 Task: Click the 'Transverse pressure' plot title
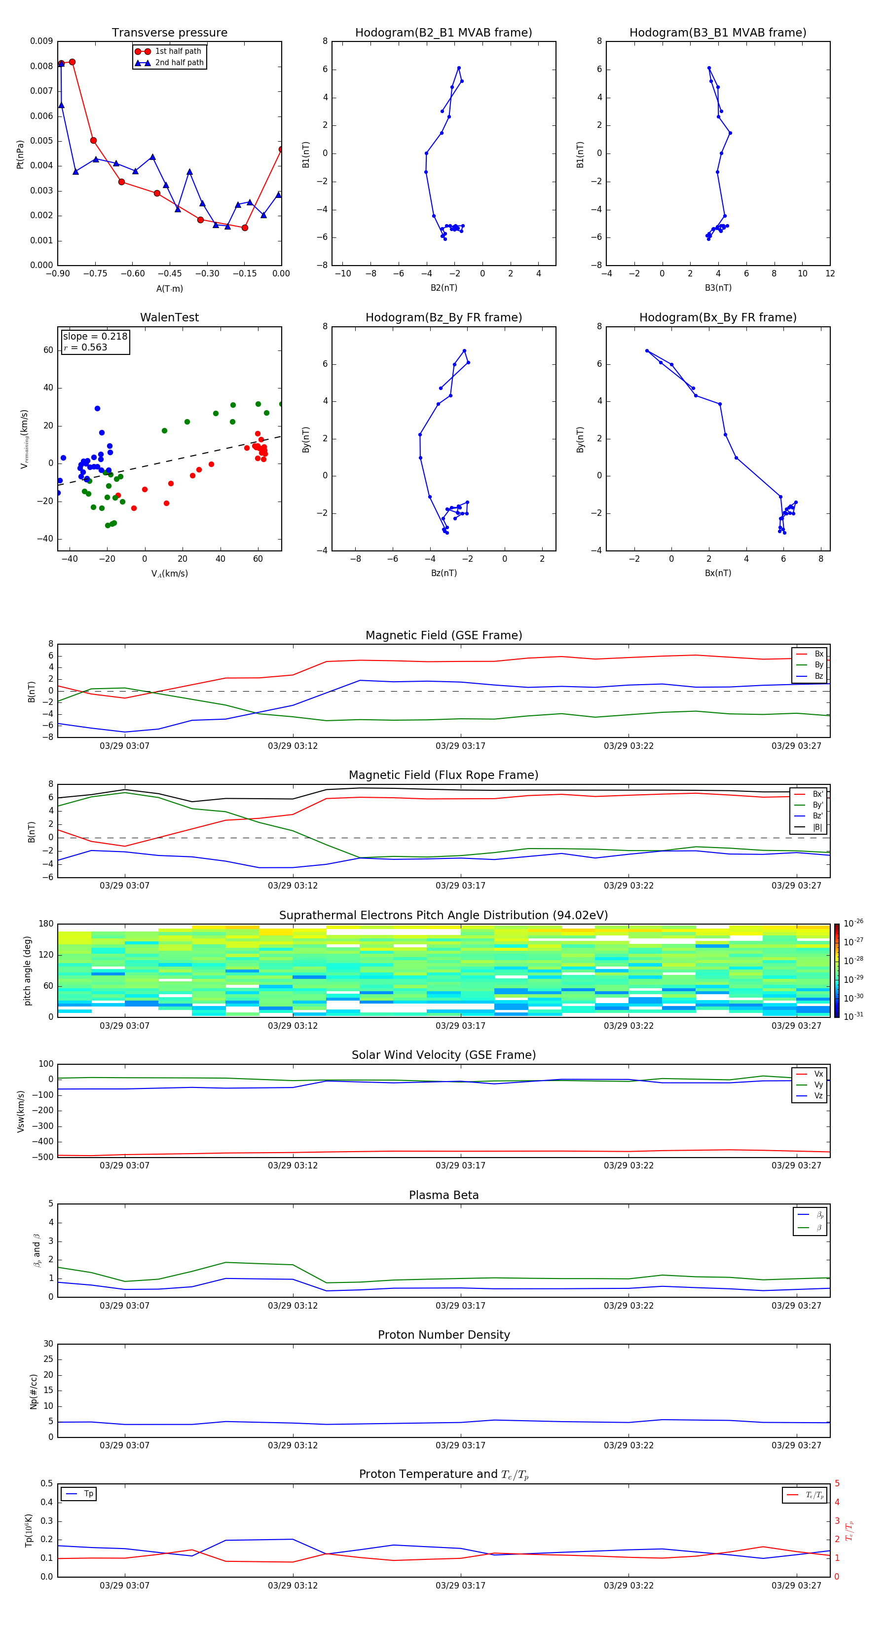[169, 33]
